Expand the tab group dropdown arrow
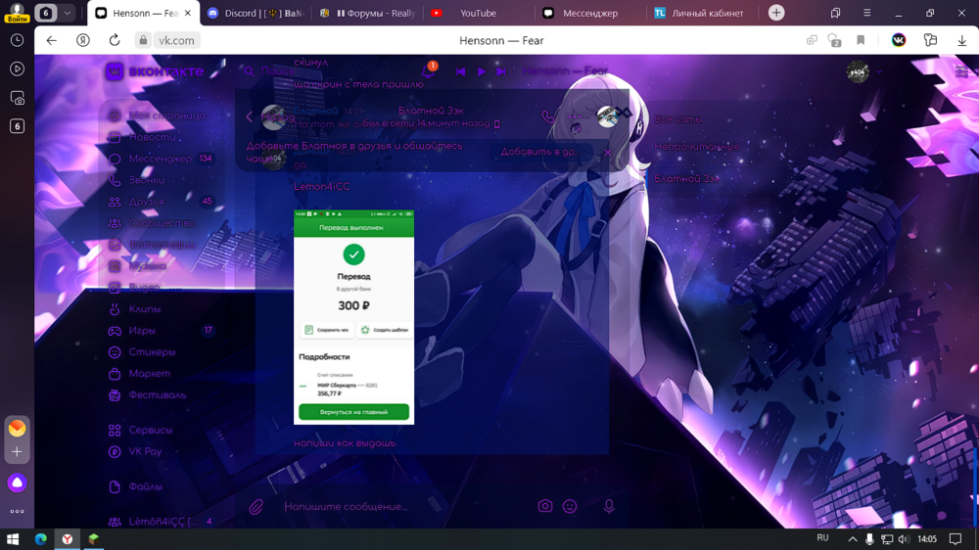979x550 pixels. (67, 13)
